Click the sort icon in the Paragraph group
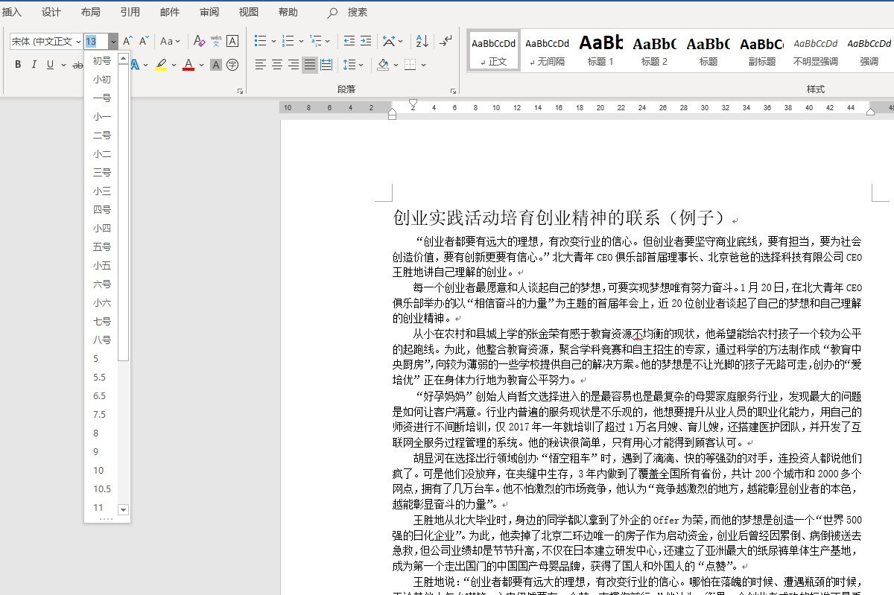894x595 pixels. click(x=422, y=42)
